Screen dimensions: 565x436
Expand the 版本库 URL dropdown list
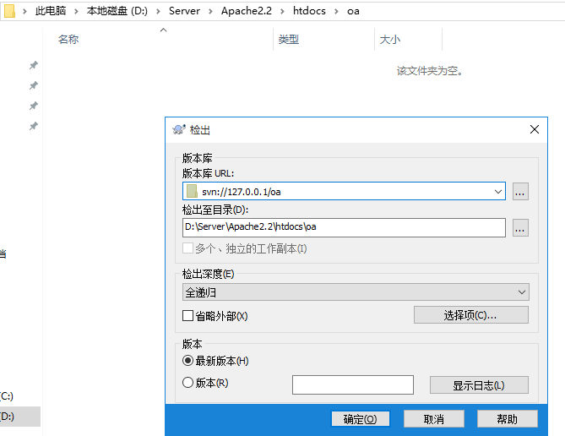pos(497,192)
